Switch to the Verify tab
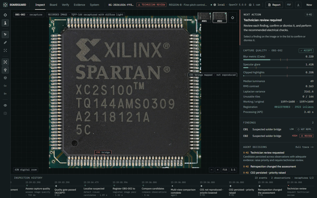 point(65,5)
